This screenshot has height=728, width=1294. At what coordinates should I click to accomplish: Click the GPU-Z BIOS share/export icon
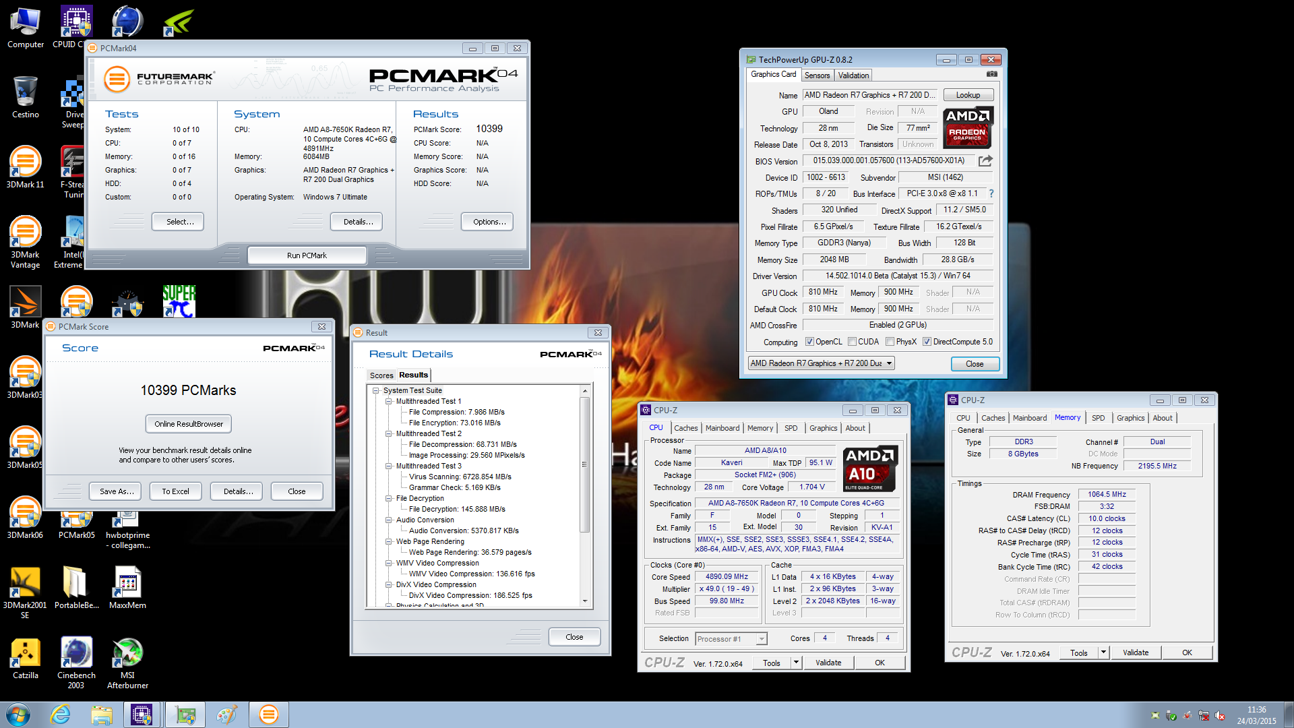pyautogui.click(x=985, y=160)
